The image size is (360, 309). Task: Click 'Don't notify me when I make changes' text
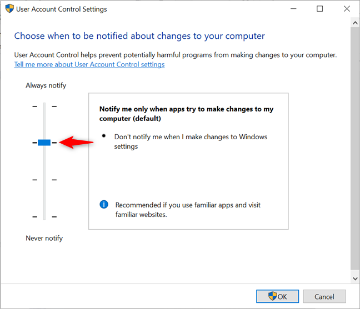click(x=191, y=141)
